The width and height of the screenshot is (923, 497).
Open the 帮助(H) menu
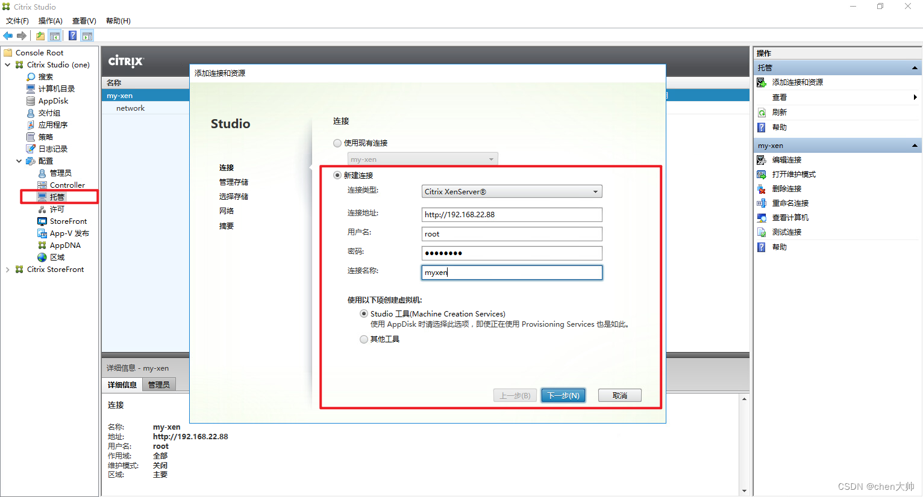tap(118, 21)
